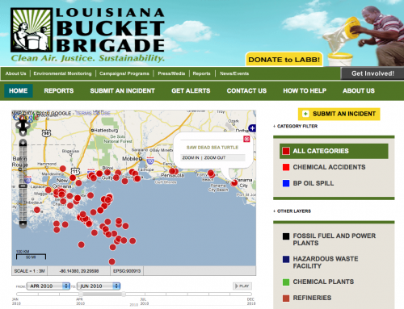Click the red incident marker near Panama City

[x=234, y=183]
